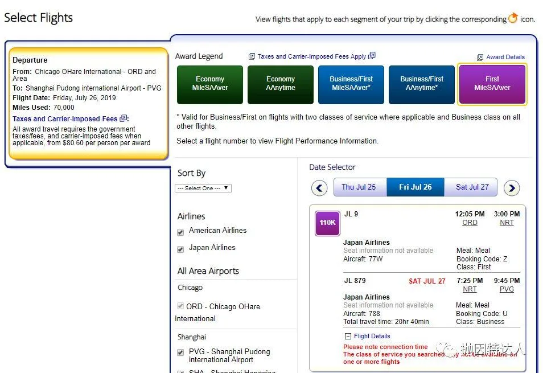Image resolution: width=543 pixels, height=373 pixels.
Task: Click the Chicago area airports heading
Action: tap(190, 288)
